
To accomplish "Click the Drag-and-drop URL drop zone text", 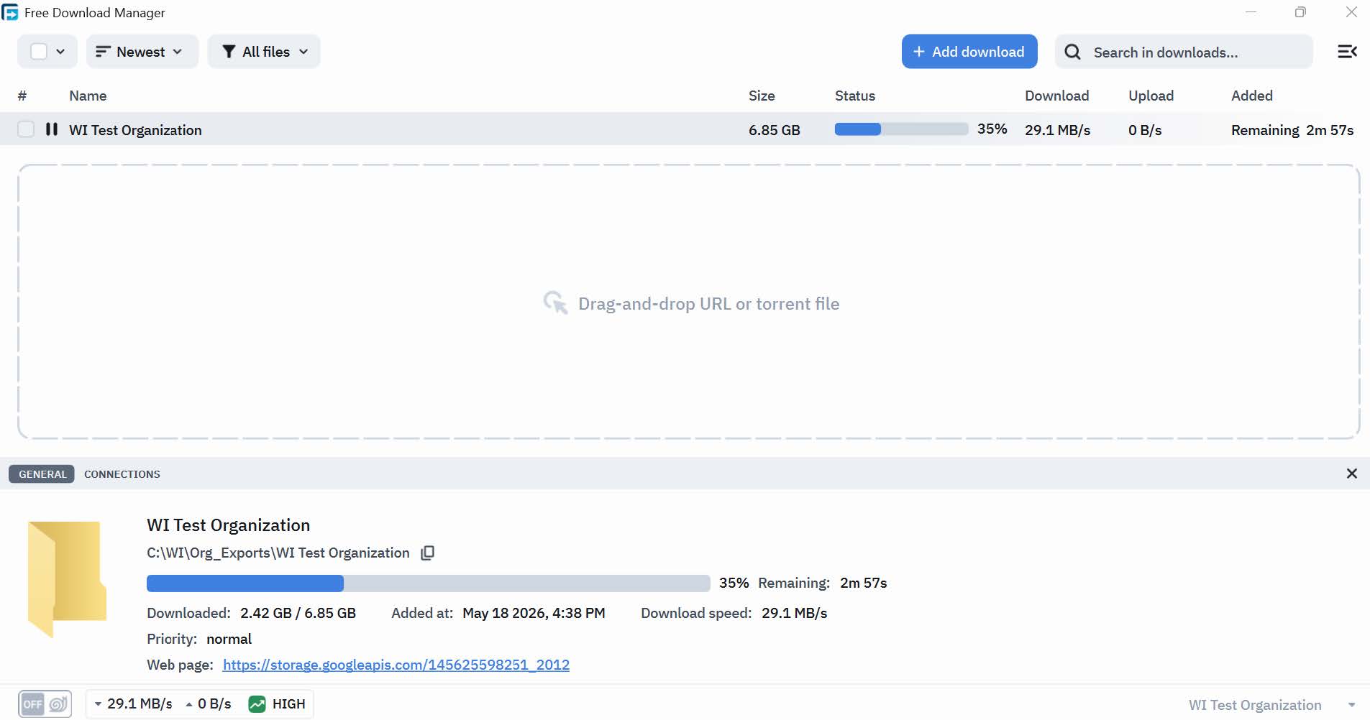I will tap(708, 304).
